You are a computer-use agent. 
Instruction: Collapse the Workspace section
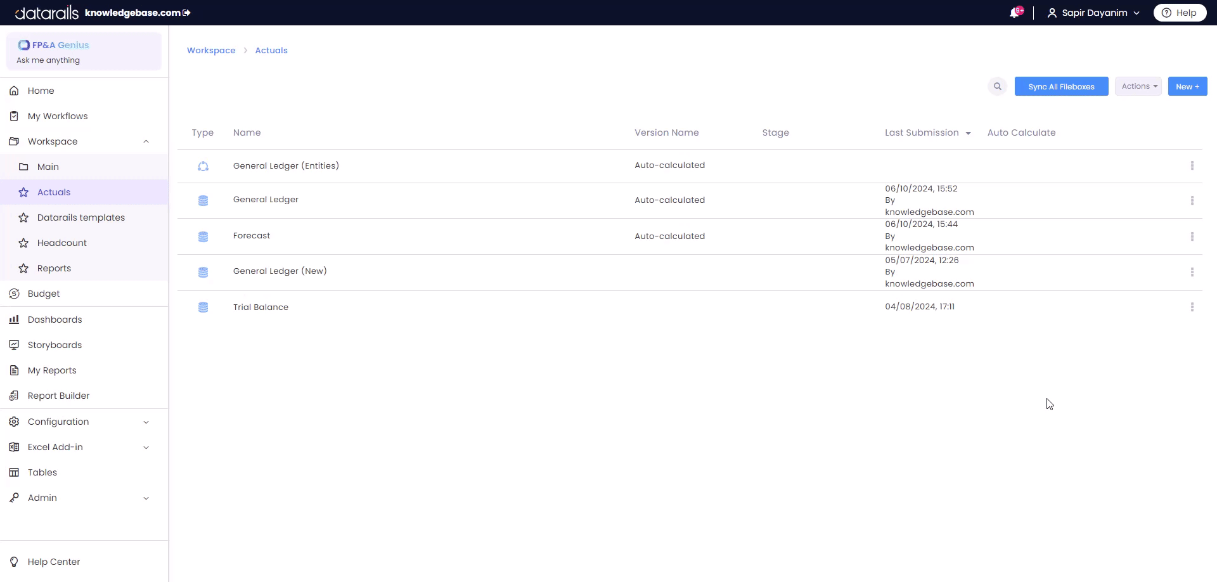click(146, 141)
